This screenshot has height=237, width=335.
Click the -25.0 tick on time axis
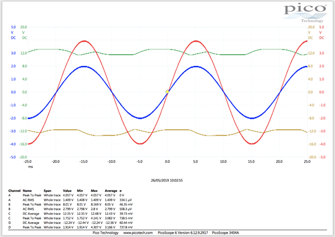28,161
